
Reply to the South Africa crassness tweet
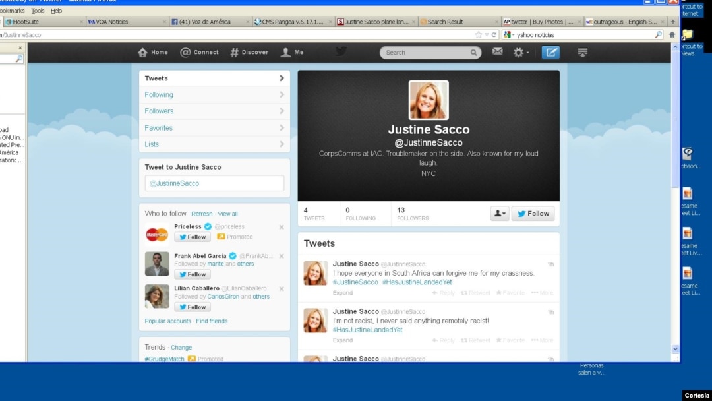(x=443, y=293)
